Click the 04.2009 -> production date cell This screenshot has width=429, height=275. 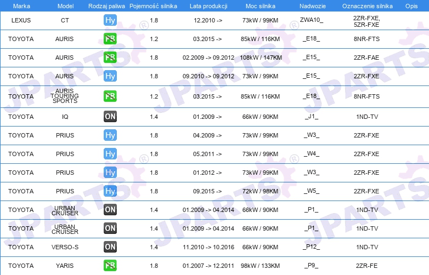point(207,135)
